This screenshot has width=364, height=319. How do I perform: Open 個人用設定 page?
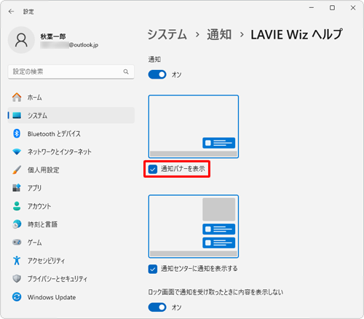click(x=71, y=170)
